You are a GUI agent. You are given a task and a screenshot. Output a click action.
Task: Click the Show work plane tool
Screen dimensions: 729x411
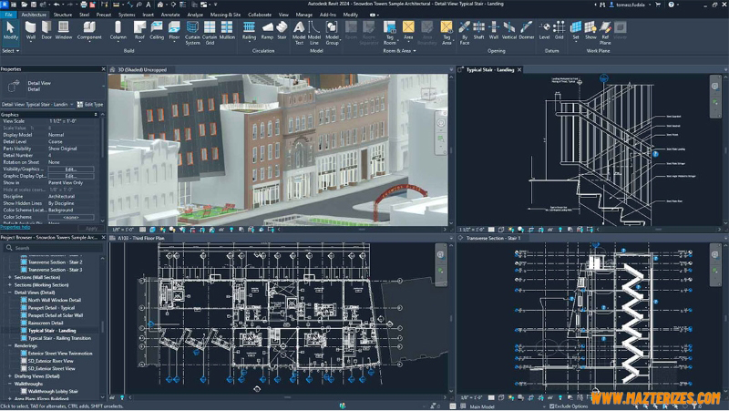coord(590,31)
